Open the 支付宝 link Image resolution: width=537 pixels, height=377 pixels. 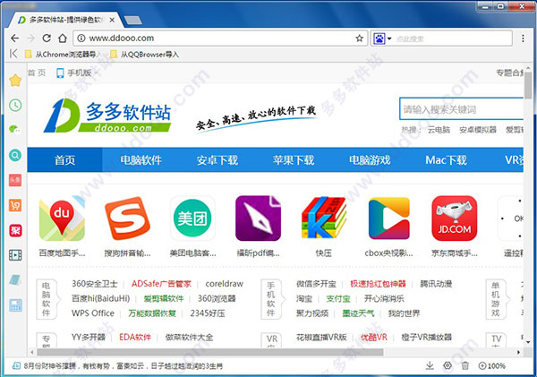point(338,298)
